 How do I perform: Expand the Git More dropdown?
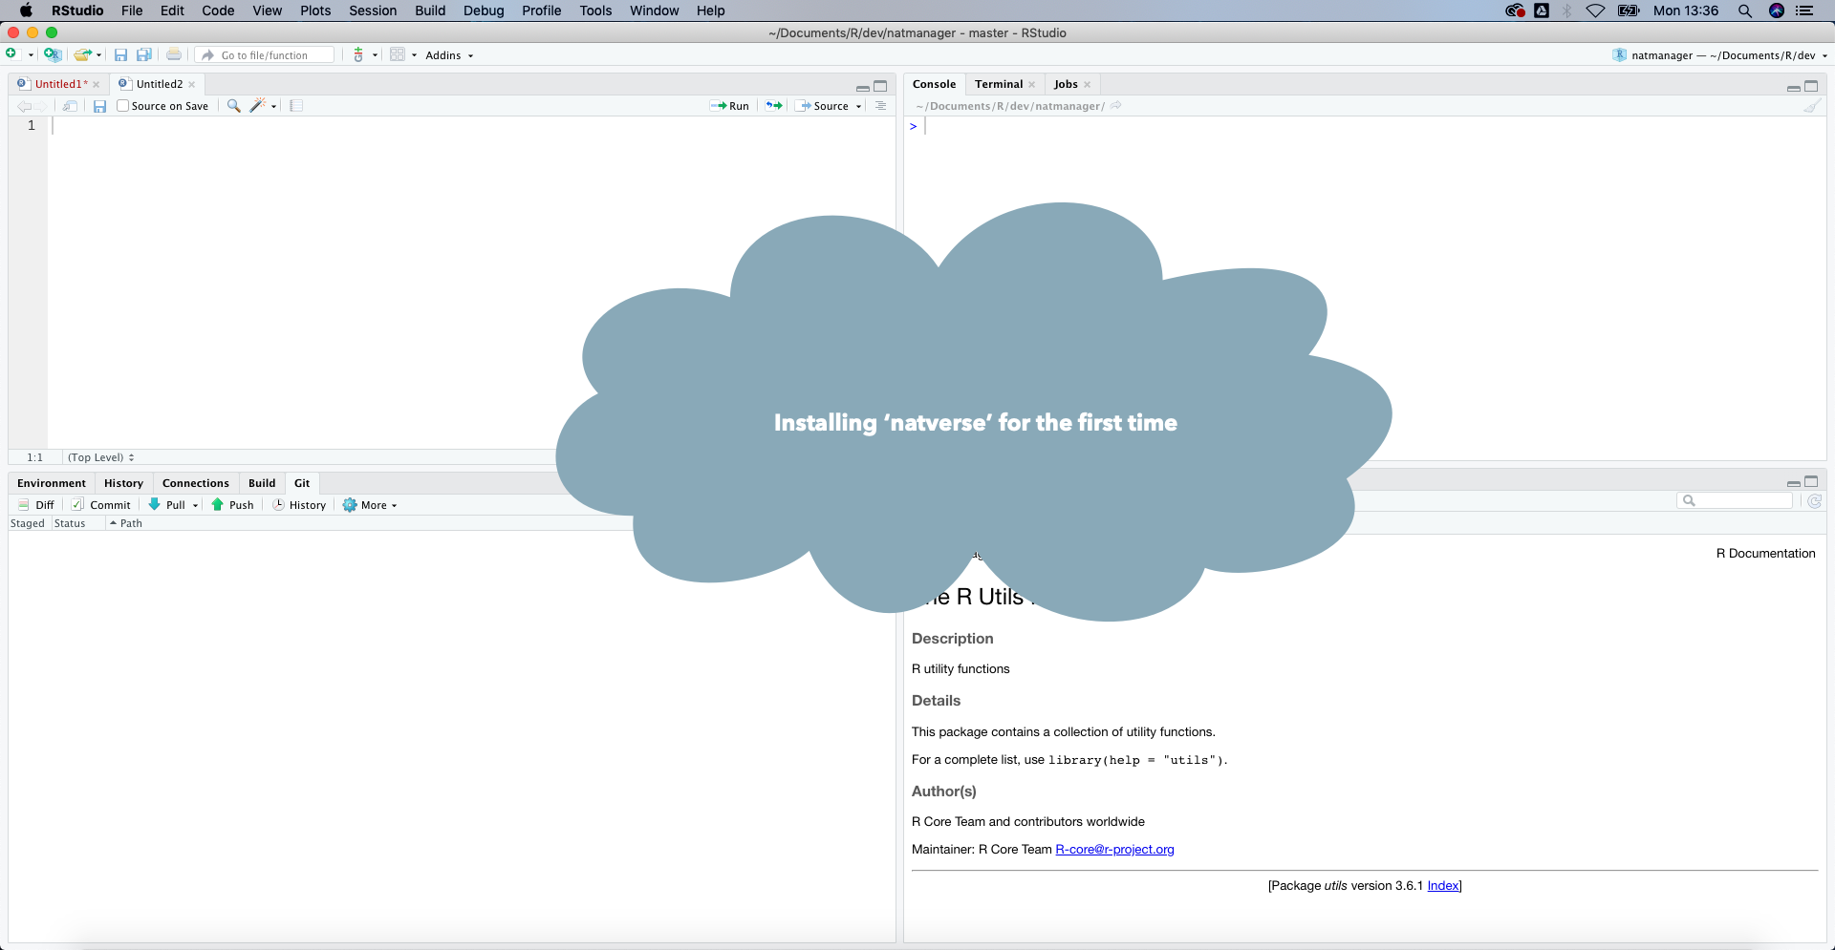(370, 505)
